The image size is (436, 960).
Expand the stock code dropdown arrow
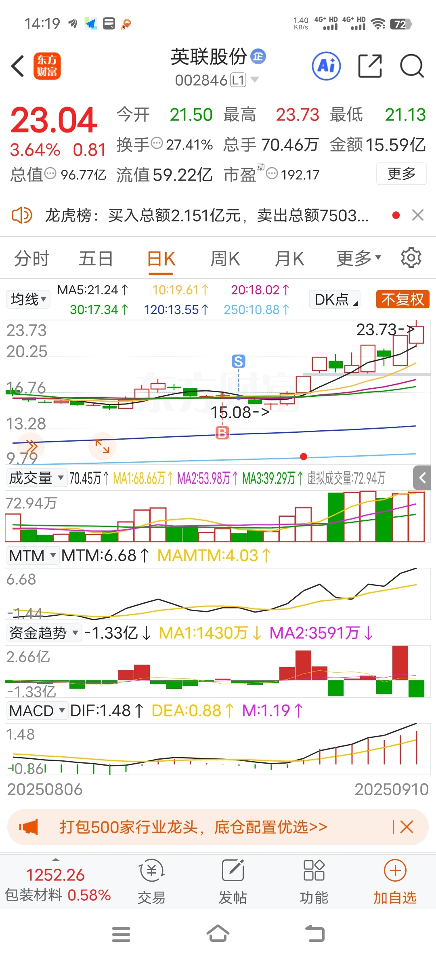tap(255, 80)
